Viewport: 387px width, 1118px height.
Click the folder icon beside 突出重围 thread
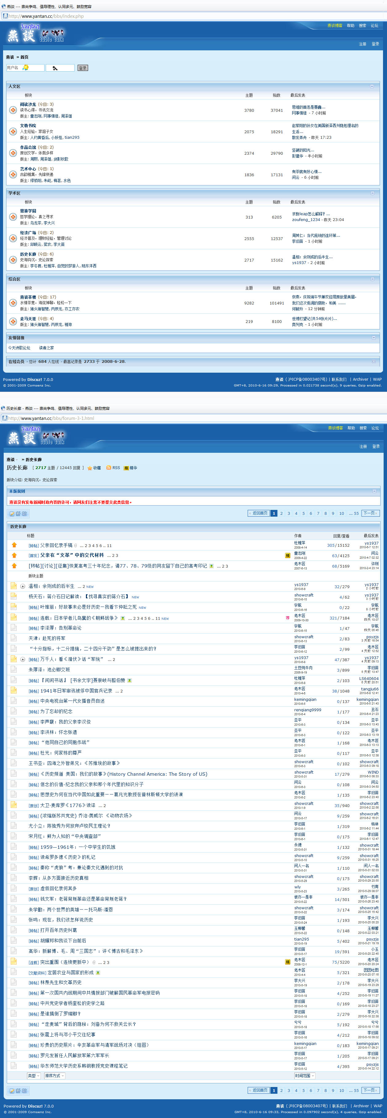pyautogui.click(x=14, y=962)
